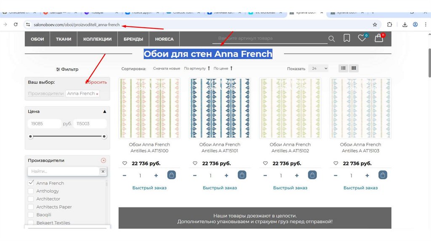This screenshot has height=241, width=431.
Task: Collapse the Цена filter section
Action: (x=104, y=112)
